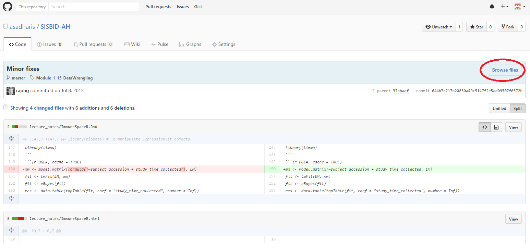Screen dimensions: 530x248
Task: Click right line number 153
Action: (272, 191)
